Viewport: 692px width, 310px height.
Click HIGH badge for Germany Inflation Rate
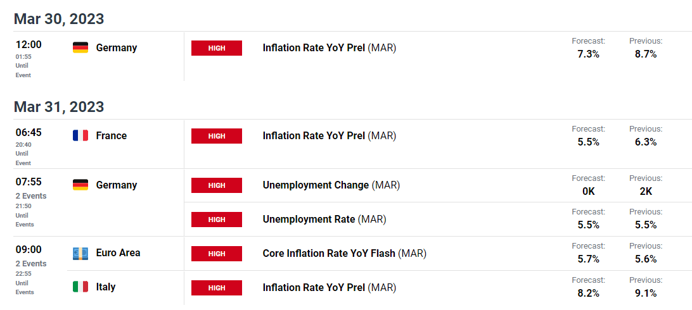point(217,48)
